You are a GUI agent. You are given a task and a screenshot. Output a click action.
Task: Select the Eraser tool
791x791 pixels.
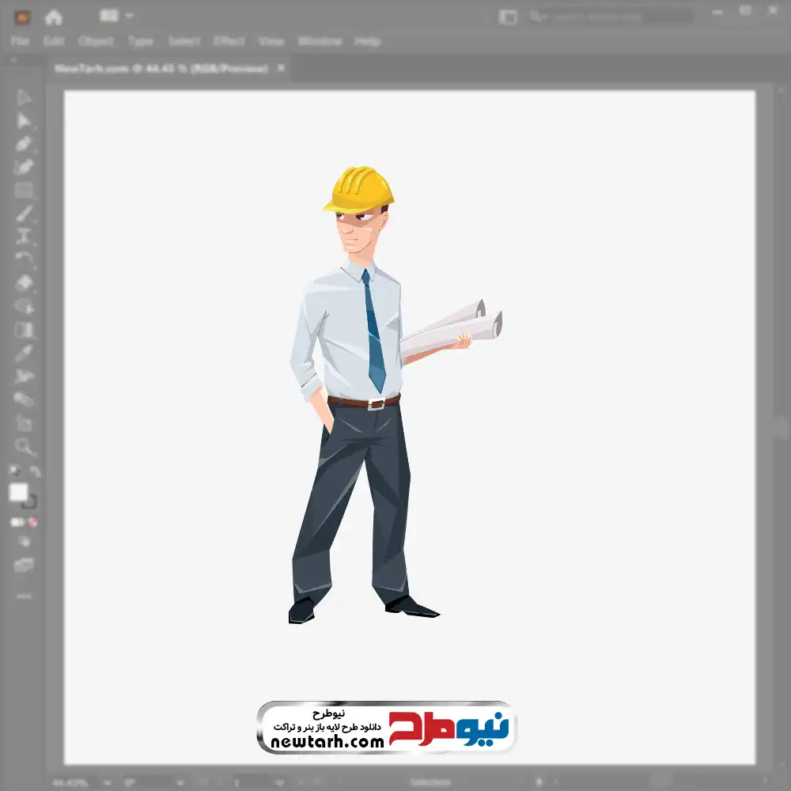pyautogui.click(x=24, y=283)
